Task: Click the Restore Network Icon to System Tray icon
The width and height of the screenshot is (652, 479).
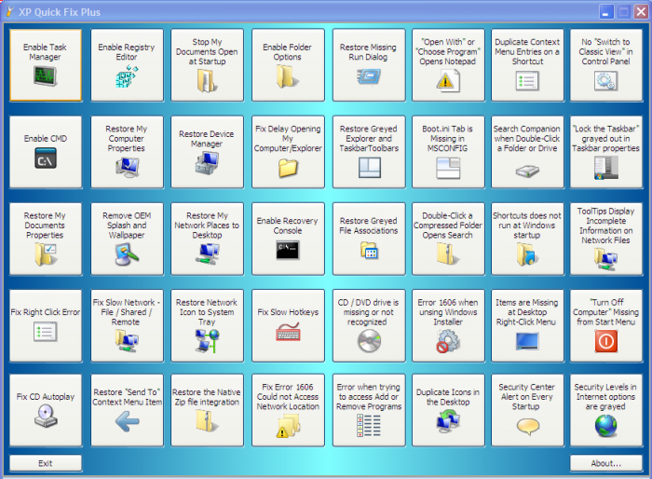Action: (207, 341)
